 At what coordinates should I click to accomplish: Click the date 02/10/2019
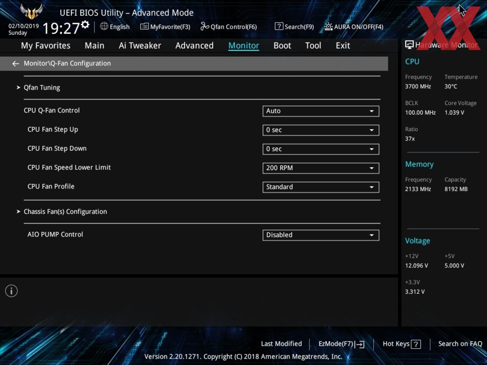(24, 26)
